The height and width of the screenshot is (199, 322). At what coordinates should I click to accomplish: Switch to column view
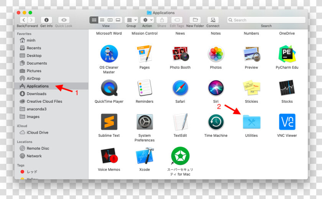click(x=110, y=20)
